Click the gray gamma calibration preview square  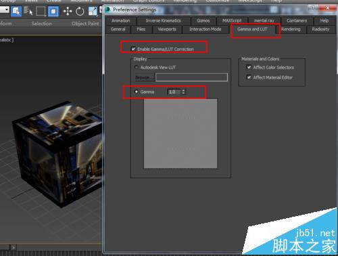(x=180, y=133)
